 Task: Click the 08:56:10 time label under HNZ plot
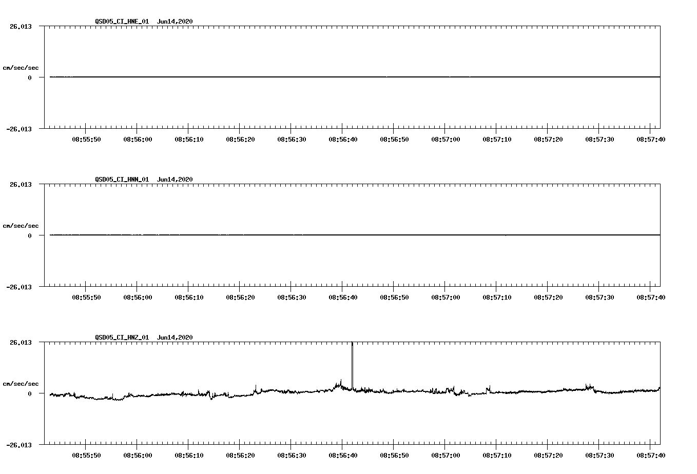[189, 456]
